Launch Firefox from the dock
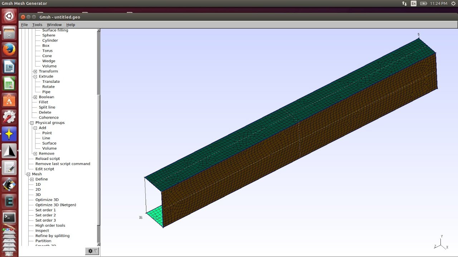458x257 pixels. (9, 50)
